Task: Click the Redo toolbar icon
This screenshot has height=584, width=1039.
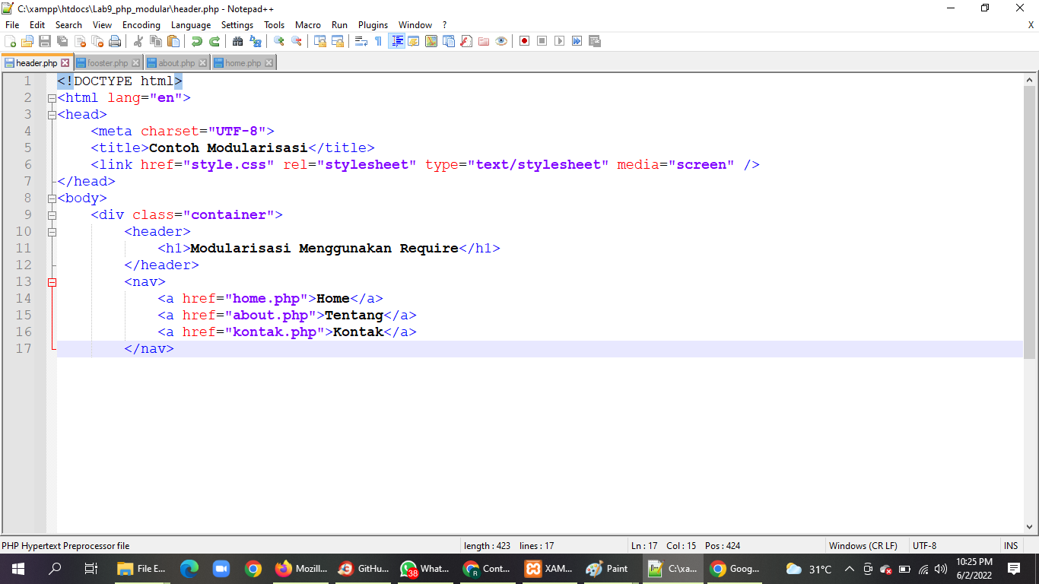Action: tap(214, 41)
